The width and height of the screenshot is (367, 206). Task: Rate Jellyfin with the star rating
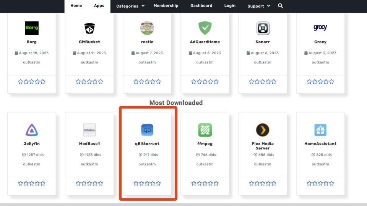pos(32,183)
